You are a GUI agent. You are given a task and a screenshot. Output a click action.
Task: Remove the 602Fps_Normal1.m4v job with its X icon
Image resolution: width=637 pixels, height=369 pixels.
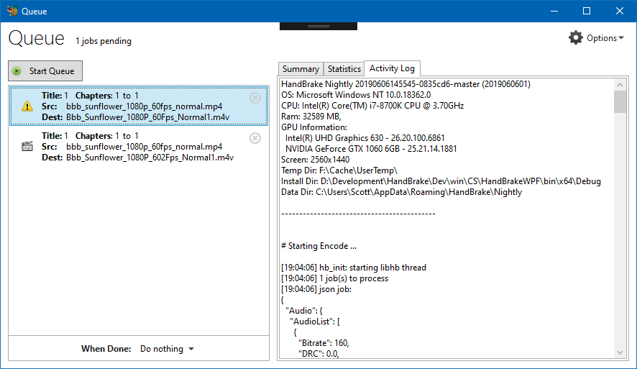coord(255,138)
